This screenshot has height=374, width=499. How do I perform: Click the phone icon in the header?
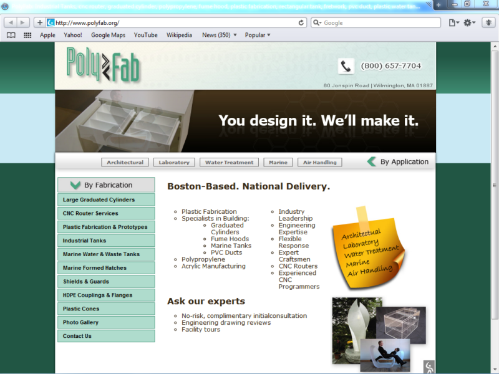346,66
